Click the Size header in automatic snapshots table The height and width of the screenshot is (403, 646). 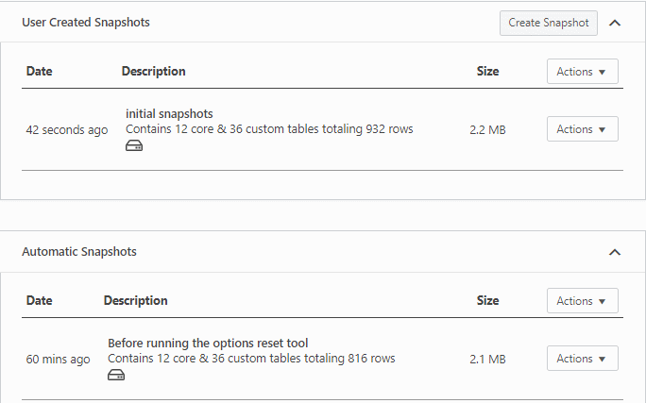click(x=487, y=301)
